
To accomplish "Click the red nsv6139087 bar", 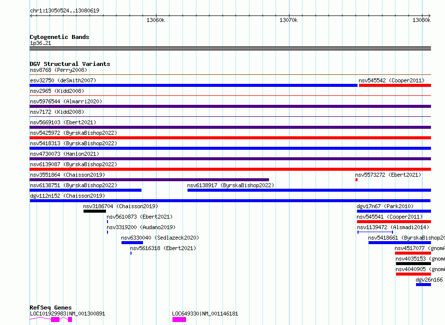I will [x=230, y=169].
